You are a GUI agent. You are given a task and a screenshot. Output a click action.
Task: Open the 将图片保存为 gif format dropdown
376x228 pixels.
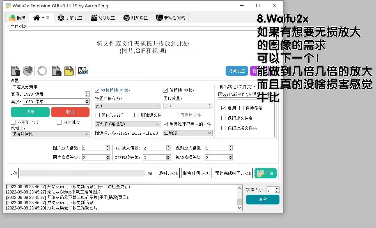pyautogui.click(x=128, y=106)
